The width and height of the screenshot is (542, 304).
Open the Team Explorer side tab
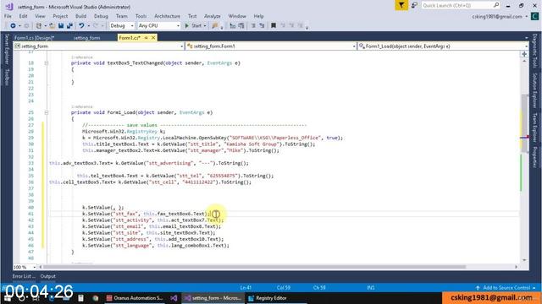click(534, 128)
